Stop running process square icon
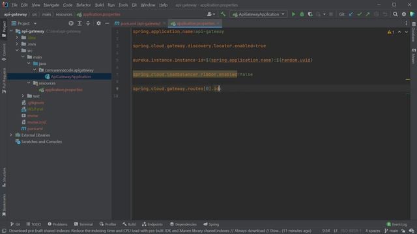The height and width of the screenshot is (234, 417). (x=331, y=14)
